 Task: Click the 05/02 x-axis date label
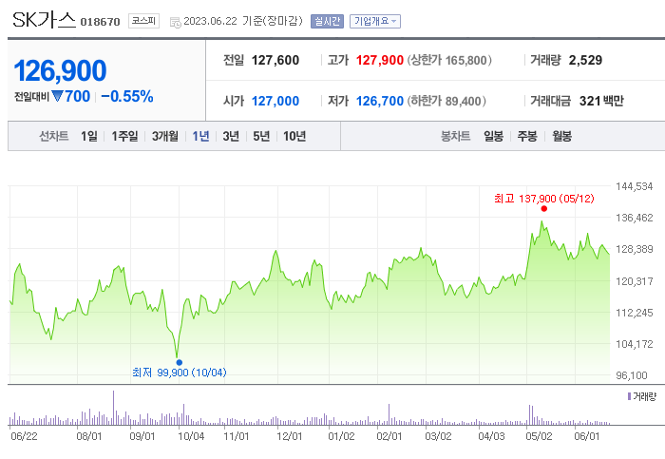click(x=539, y=436)
